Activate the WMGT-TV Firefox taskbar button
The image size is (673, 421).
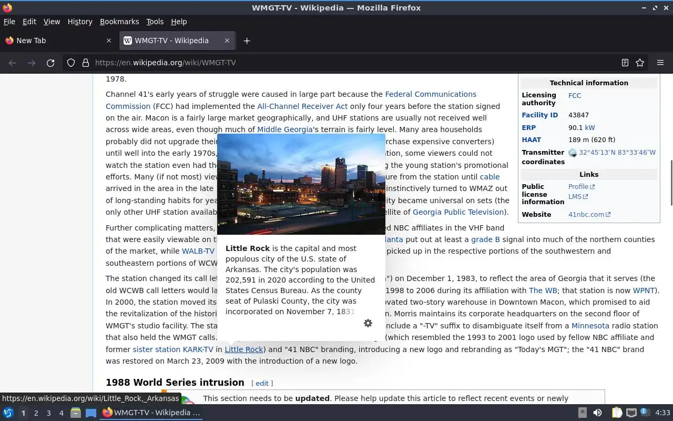[x=151, y=413]
